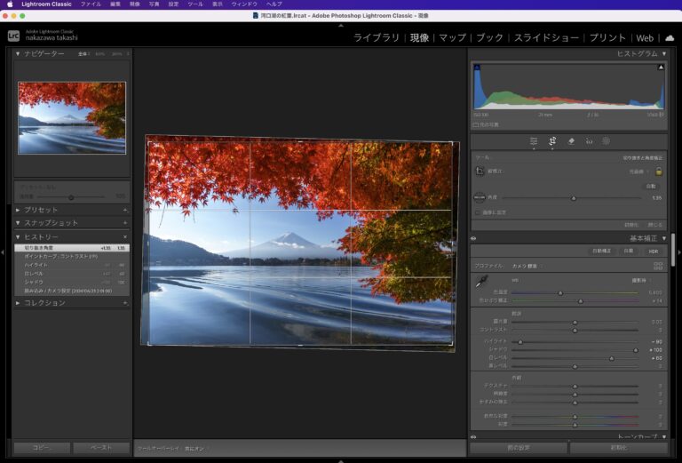Expand the コレクション panel

coord(44,302)
